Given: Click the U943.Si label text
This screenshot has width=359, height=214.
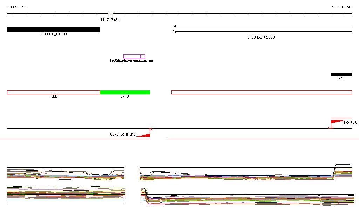Looking at the screenshot, I should 351,123.
